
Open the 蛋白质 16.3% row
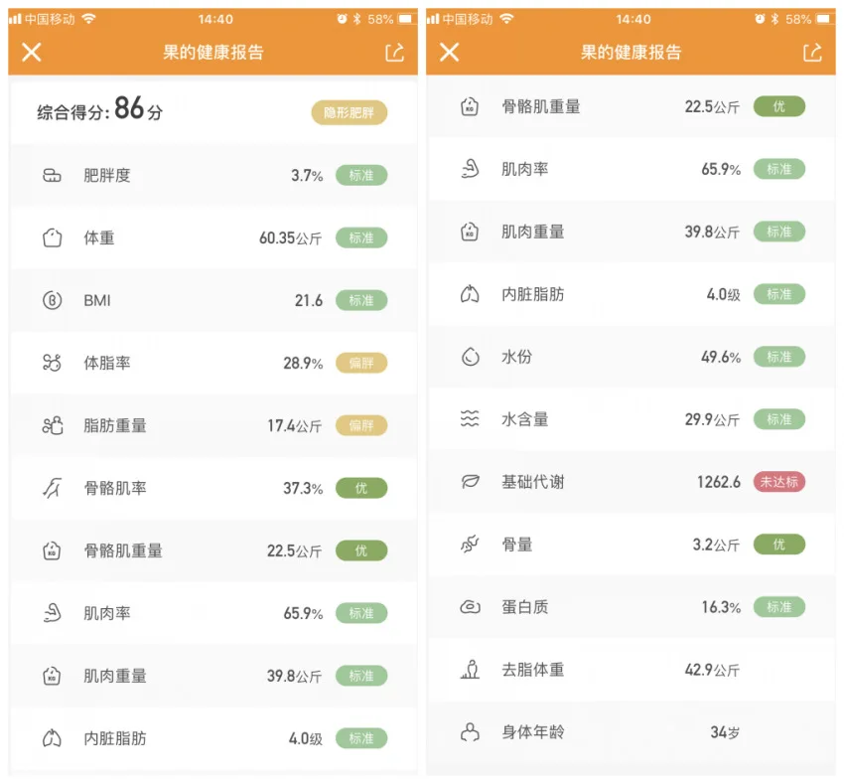point(631,607)
